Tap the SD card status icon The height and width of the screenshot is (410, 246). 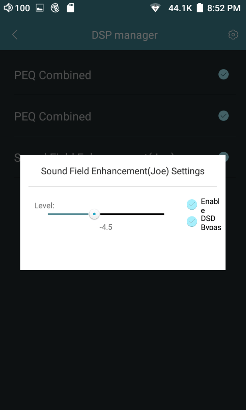pos(71,8)
